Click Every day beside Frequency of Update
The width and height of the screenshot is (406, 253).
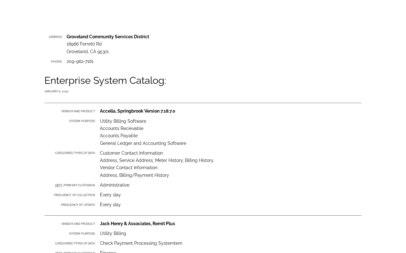(x=110, y=205)
